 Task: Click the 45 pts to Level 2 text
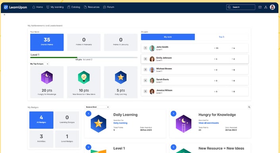coord(84,59)
